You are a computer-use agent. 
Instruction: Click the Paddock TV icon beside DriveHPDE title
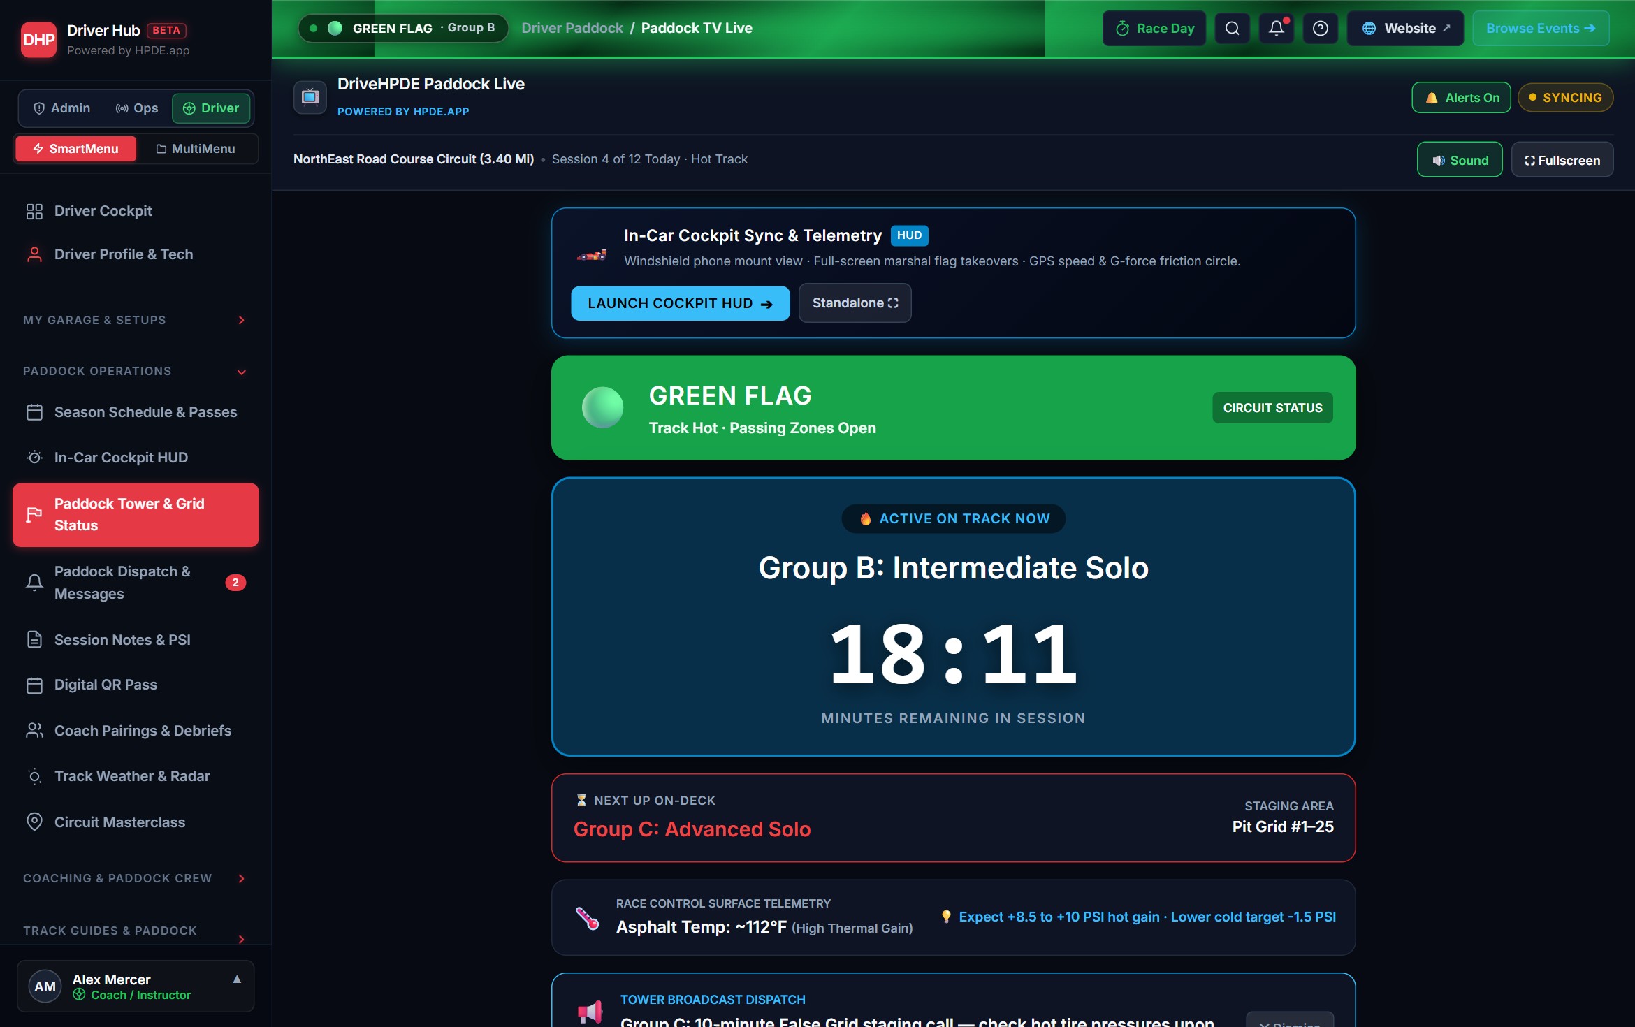pos(310,97)
